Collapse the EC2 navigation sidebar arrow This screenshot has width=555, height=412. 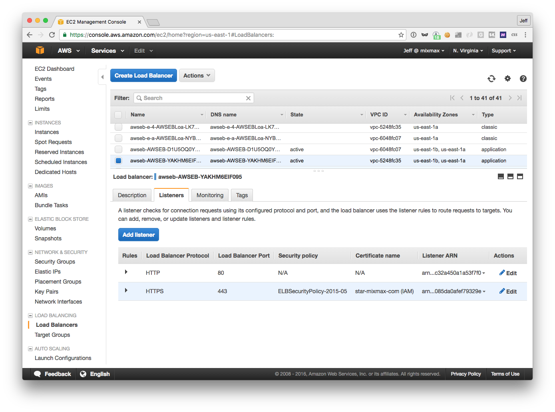click(x=102, y=77)
